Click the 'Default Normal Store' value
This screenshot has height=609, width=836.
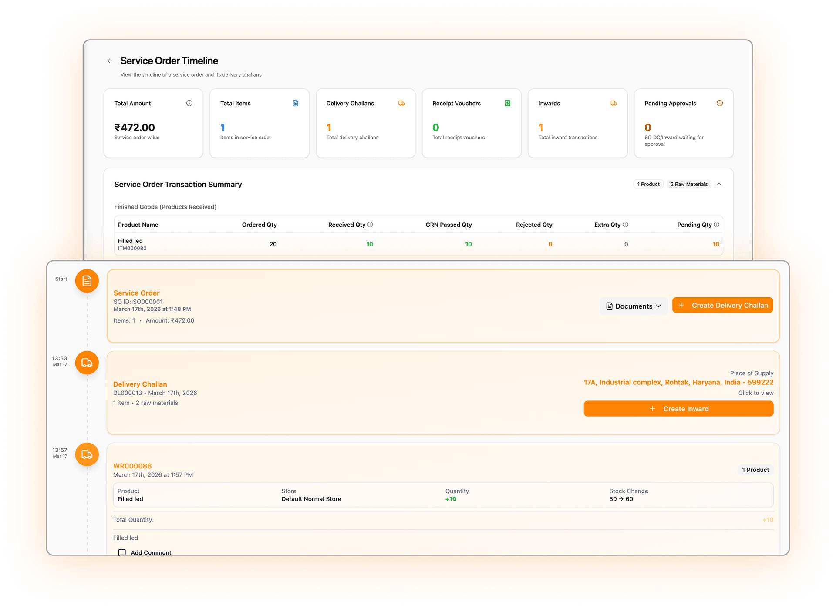311,499
